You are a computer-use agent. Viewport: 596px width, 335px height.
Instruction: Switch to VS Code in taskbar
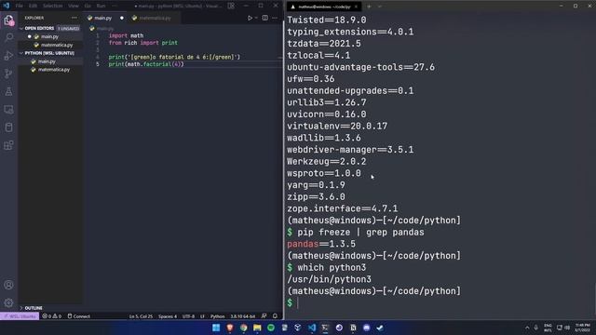tap(312, 328)
